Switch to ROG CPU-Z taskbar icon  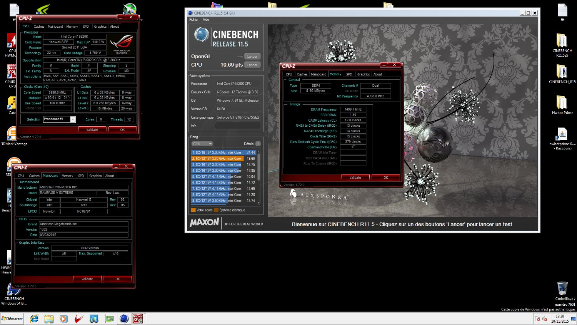click(138, 319)
